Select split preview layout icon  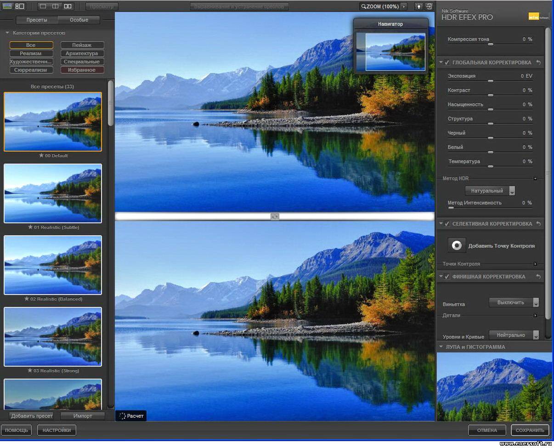[x=55, y=6]
